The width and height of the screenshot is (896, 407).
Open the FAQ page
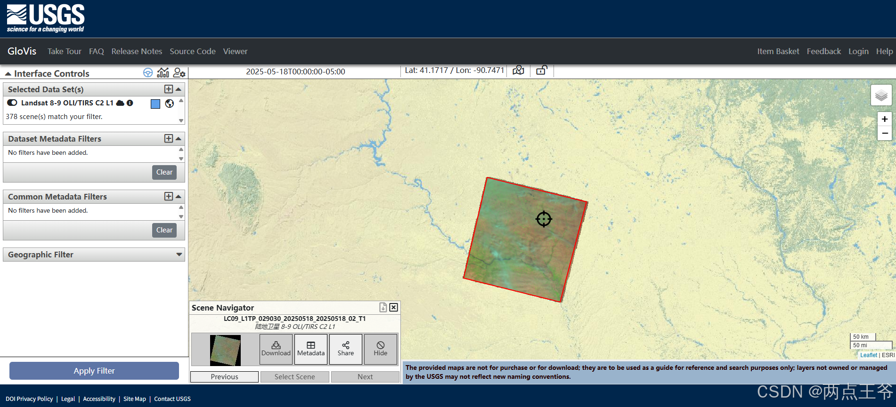click(x=97, y=51)
